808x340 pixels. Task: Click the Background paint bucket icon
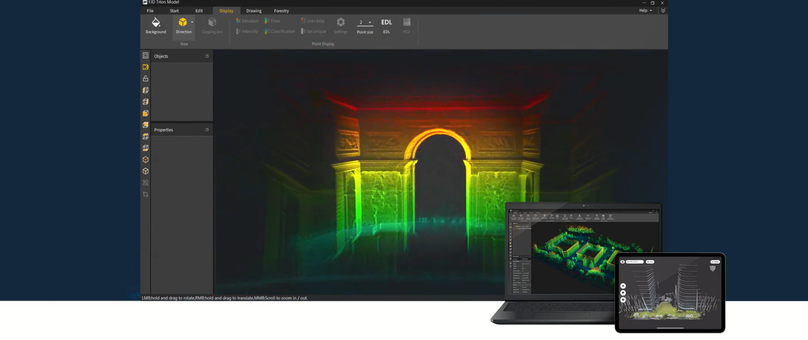[x=156, y=22]
